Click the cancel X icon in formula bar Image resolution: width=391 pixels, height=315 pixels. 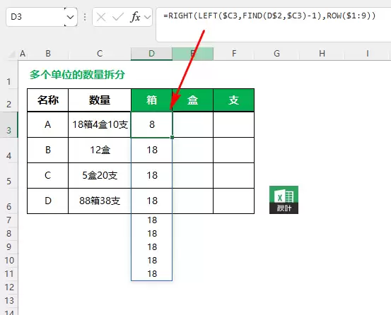pyautogui.click(x=101, y=17)
